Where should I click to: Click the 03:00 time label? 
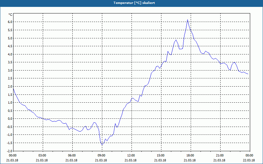pos(43,155)
